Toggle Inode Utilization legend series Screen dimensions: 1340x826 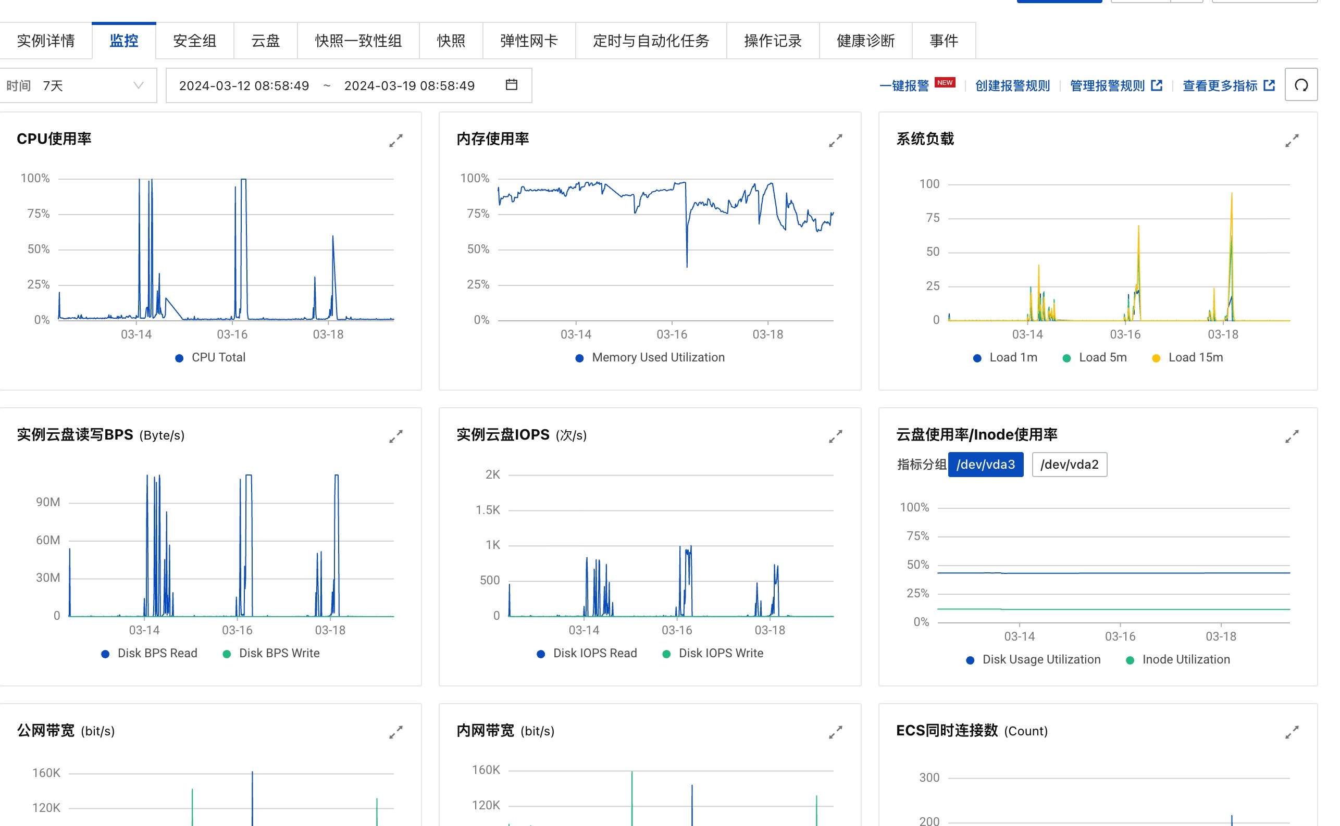(1185, 660)
